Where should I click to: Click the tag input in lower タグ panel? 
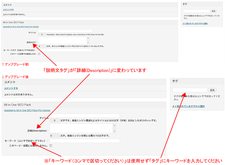[x=190, y=90]
